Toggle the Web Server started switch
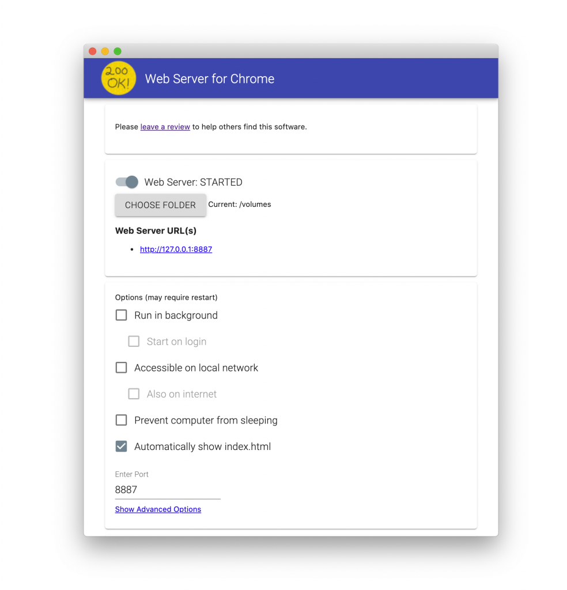Viewport: 567px width, 590px height. pyautogui.click(x=127, y=182)
